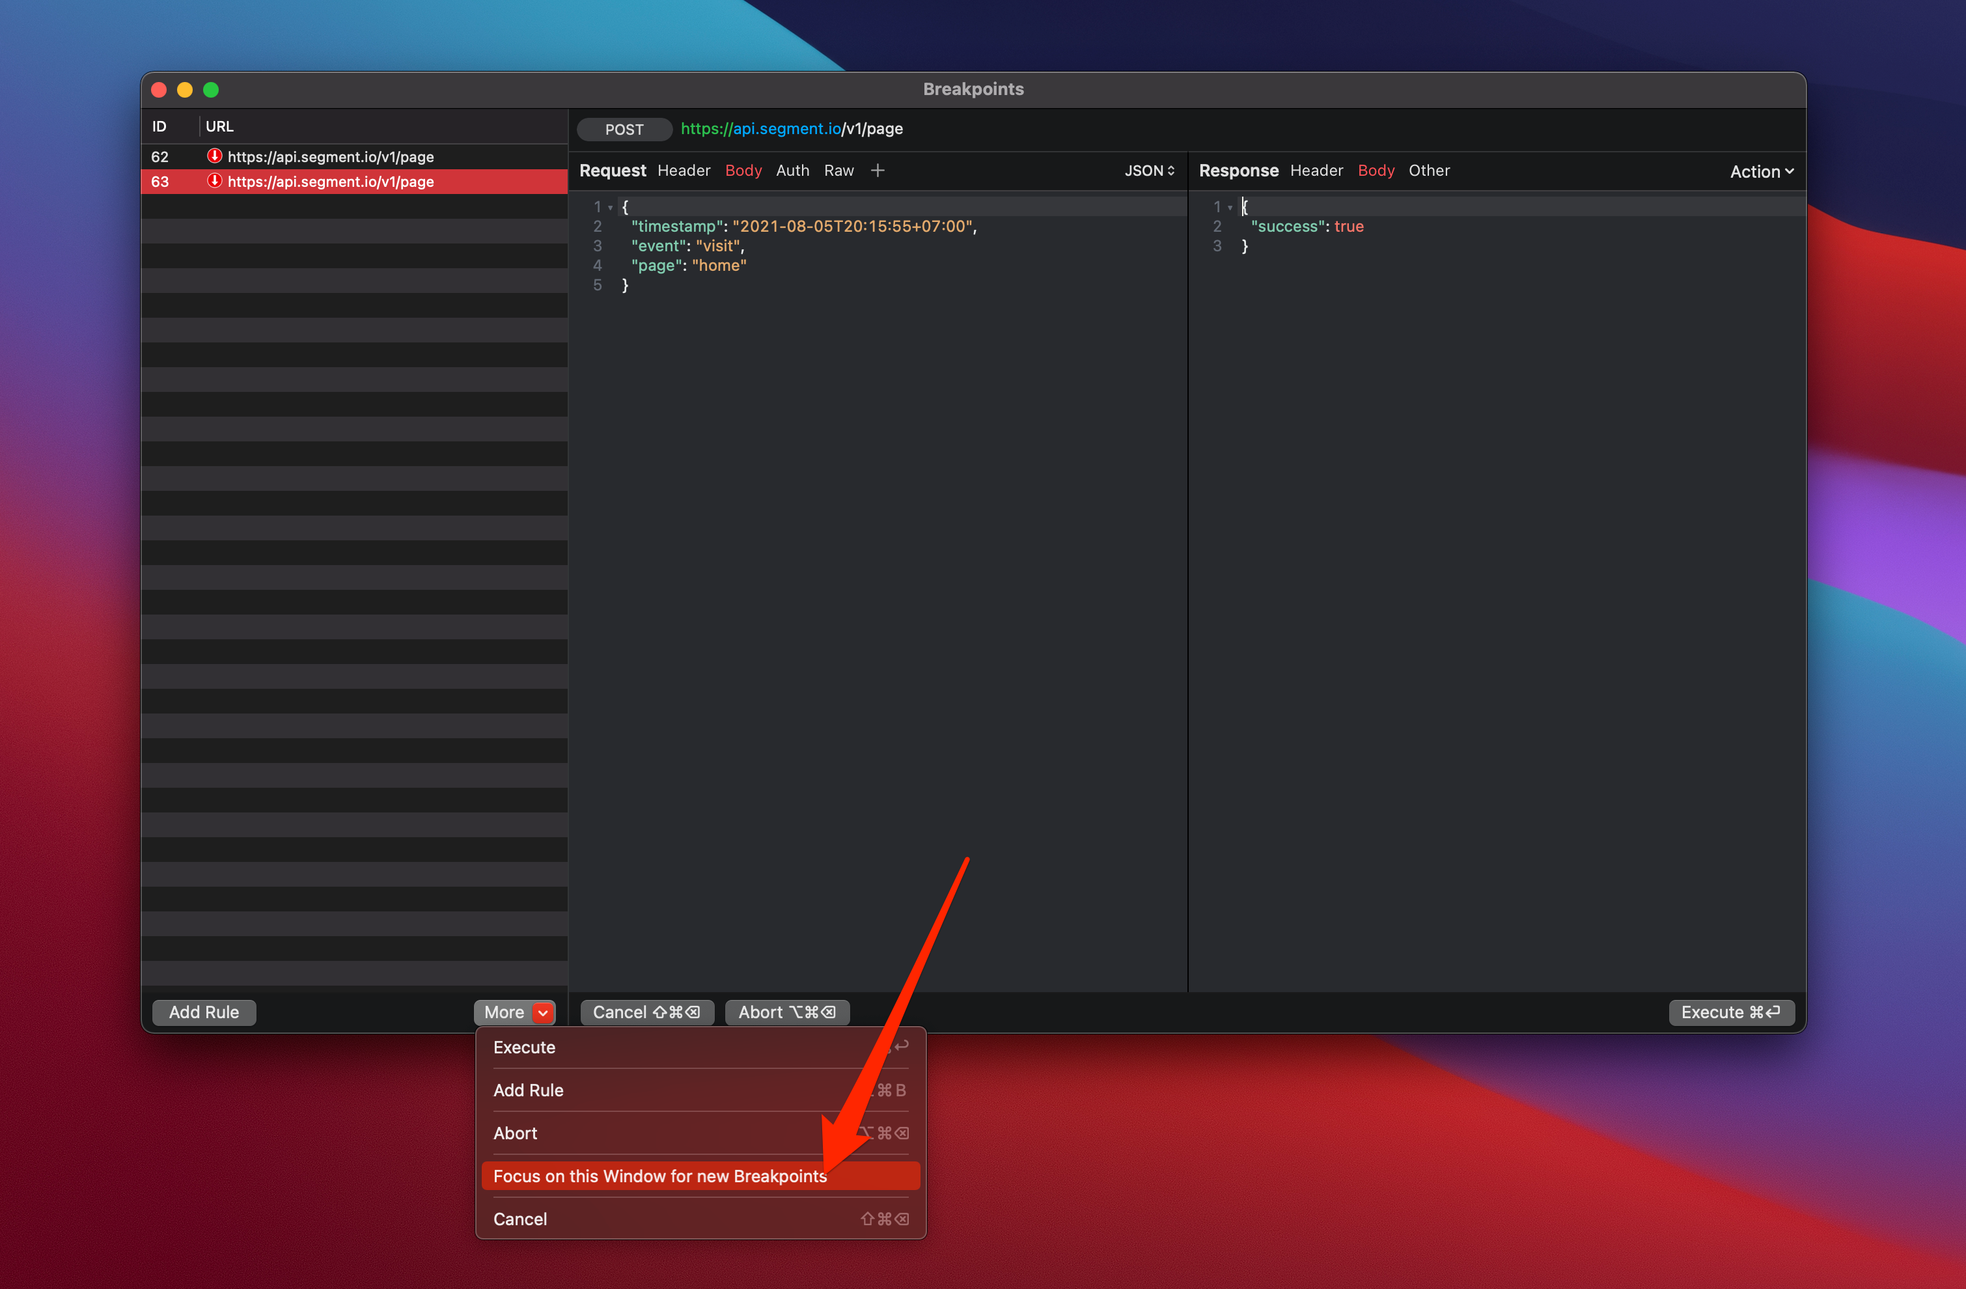Click the Abort button in the bottom bar
The width and height of the screenshot is (1966, 1289).
coord(786,1012)
